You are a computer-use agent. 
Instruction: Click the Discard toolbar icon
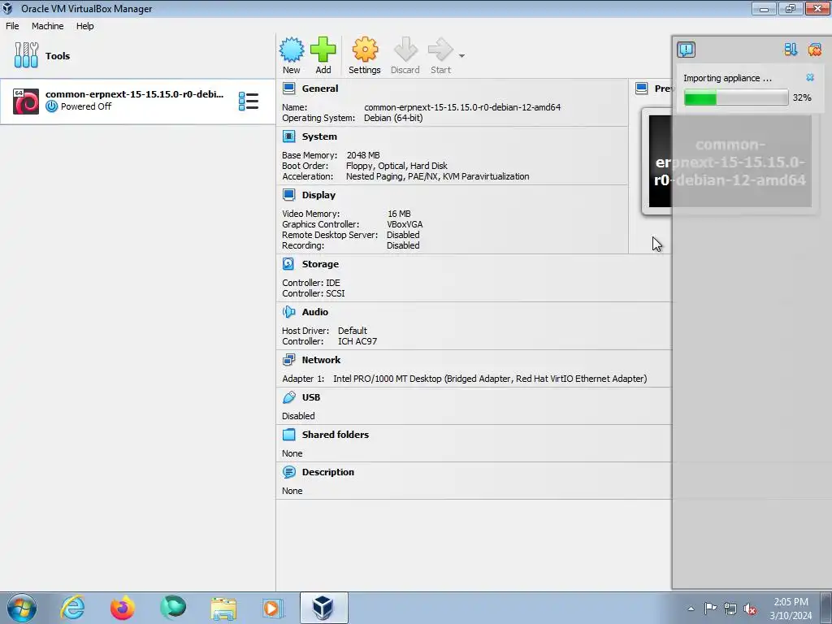405,50
